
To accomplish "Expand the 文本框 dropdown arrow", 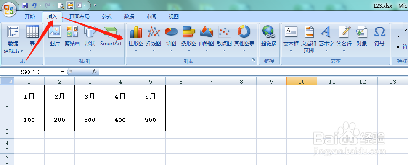I will click(291, 50).
